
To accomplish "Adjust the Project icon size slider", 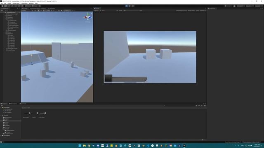I will click(x=203, y=140).
